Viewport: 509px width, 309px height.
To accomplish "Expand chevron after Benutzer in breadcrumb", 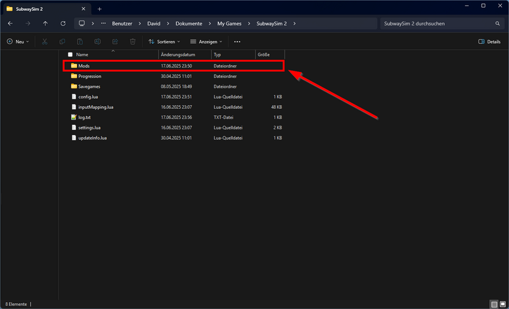I will 139,24.
